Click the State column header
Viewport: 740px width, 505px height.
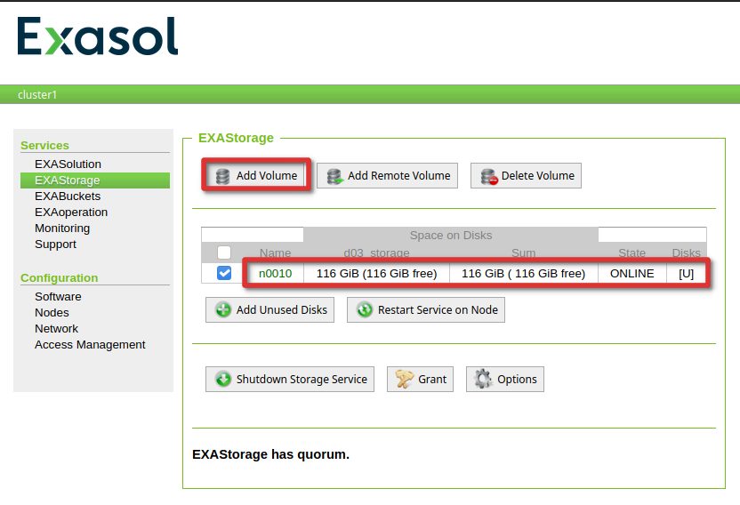631,253
